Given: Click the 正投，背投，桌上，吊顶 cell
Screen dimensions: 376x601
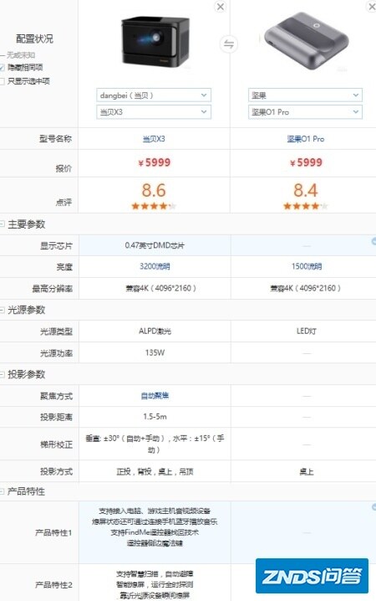Looking at the screenshot, I should point(155,471).
